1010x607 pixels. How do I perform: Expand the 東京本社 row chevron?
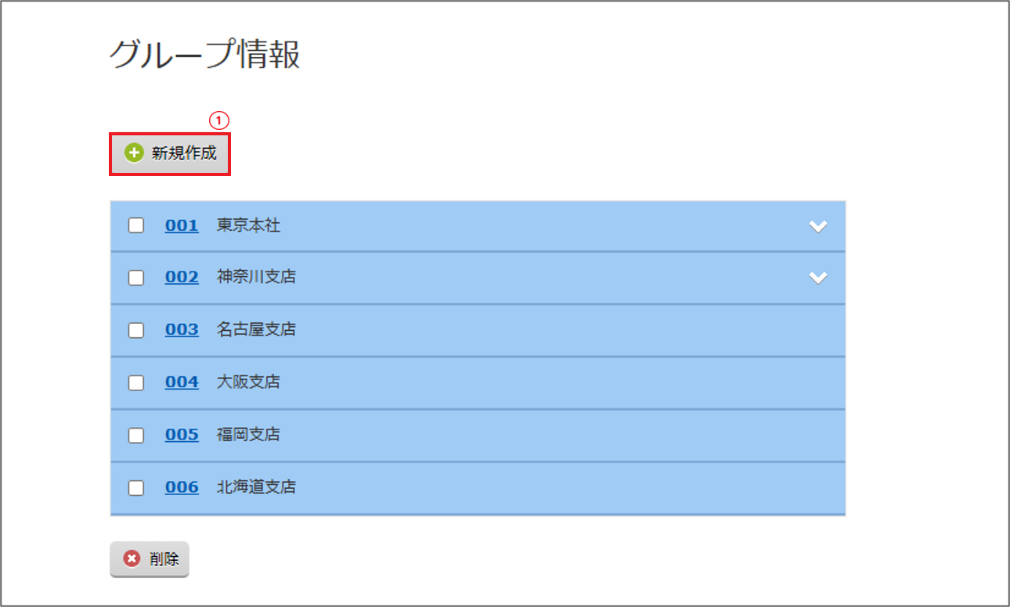coord(818,226)
